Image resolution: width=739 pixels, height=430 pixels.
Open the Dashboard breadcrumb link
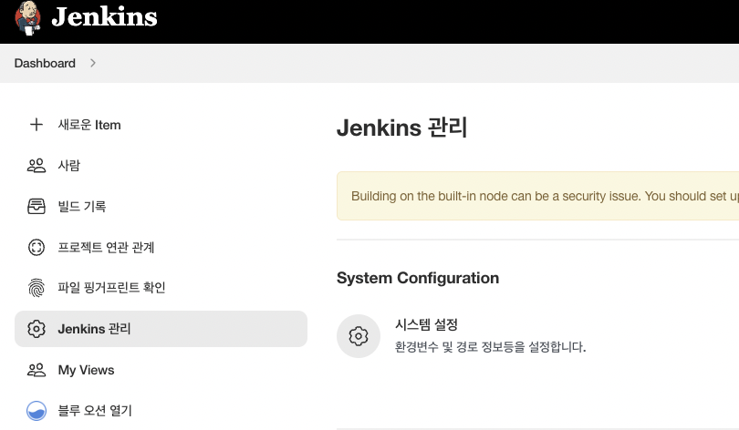point(45,63)
